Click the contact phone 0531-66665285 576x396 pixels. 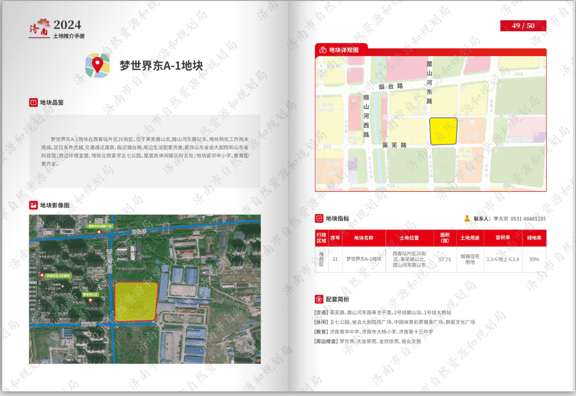pos(528,219)
